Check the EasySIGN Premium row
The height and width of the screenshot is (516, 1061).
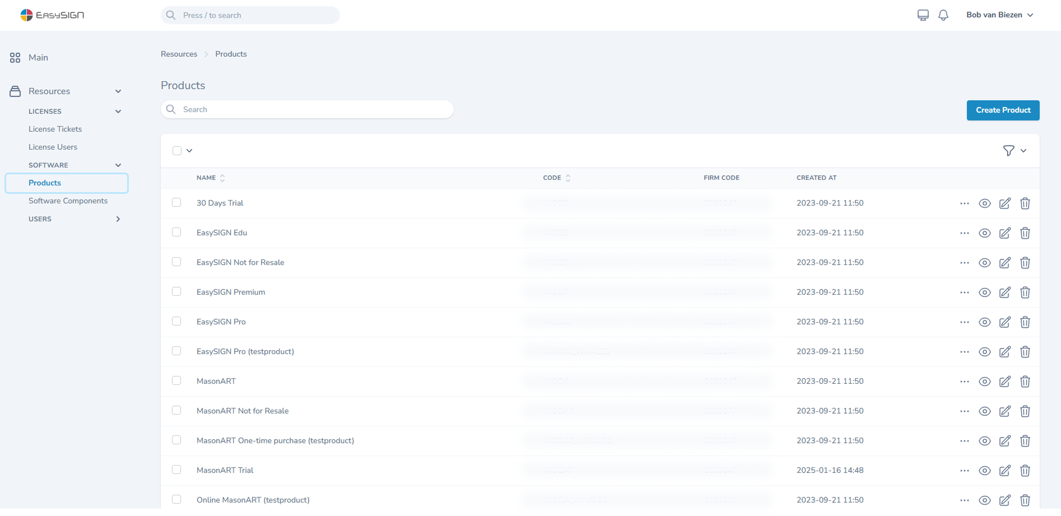tap(176, 291)
